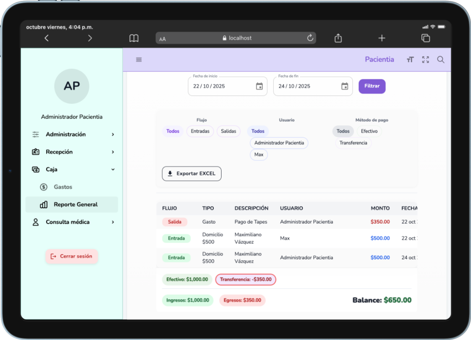Open calendar picker for Fecha de inicio
Viewport: 471px width, 340px height.
[259, 86]
